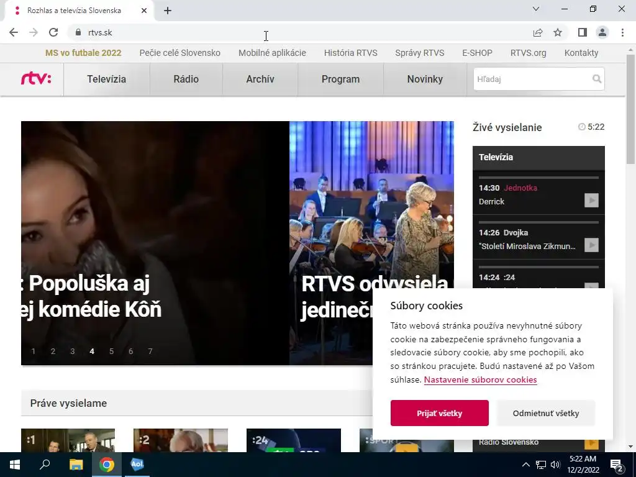Open the :2 channel thumbnail
Viewport: 636px width, 477px height.
(x=181, y=440)
